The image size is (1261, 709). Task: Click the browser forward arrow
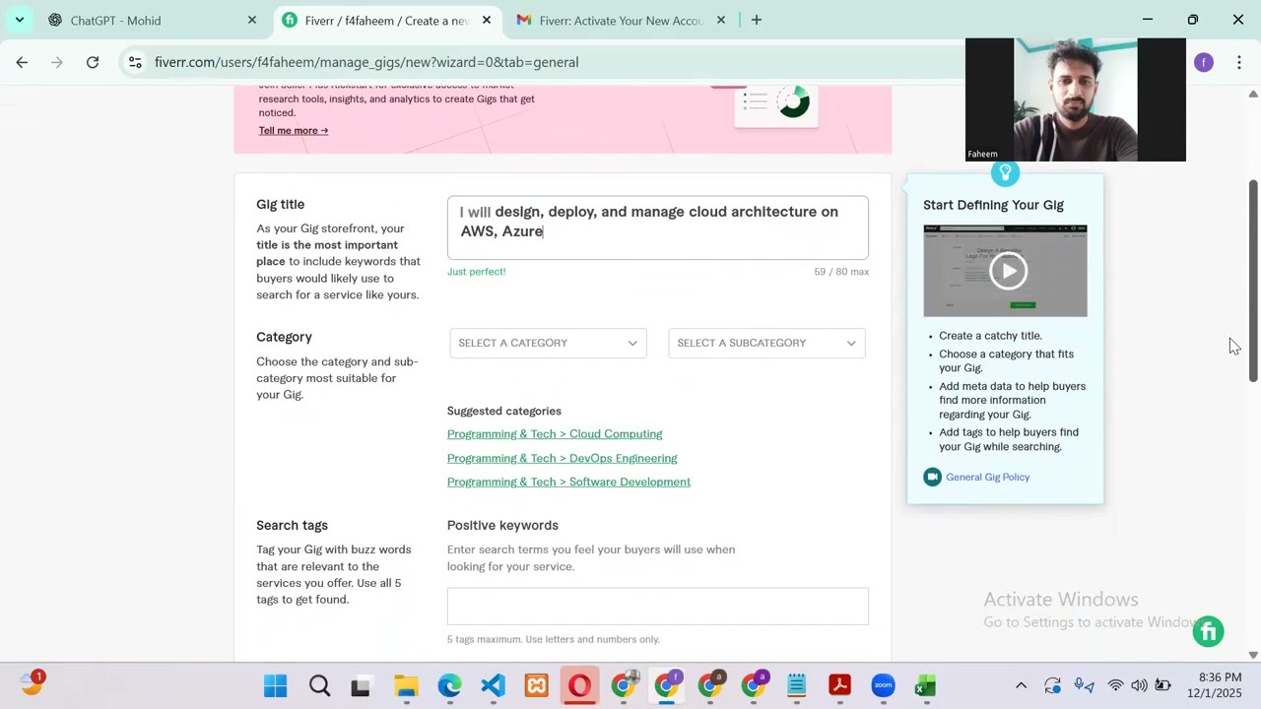(57, 62)
